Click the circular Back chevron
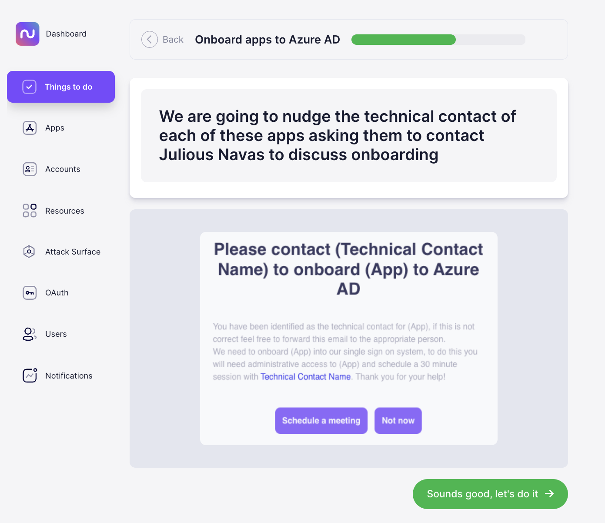605x523 pixels. 150,39
